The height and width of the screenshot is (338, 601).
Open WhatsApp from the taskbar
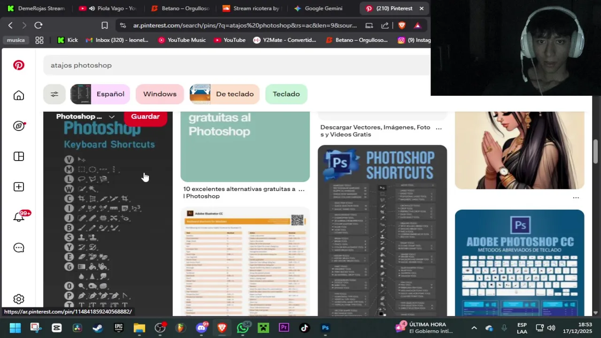[243, 328]
